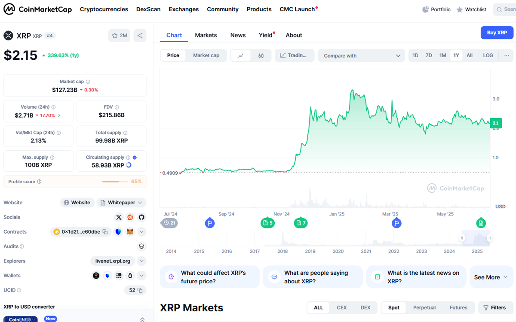Open CMC Launch menu
516x322 pixels.
[298, 9]
